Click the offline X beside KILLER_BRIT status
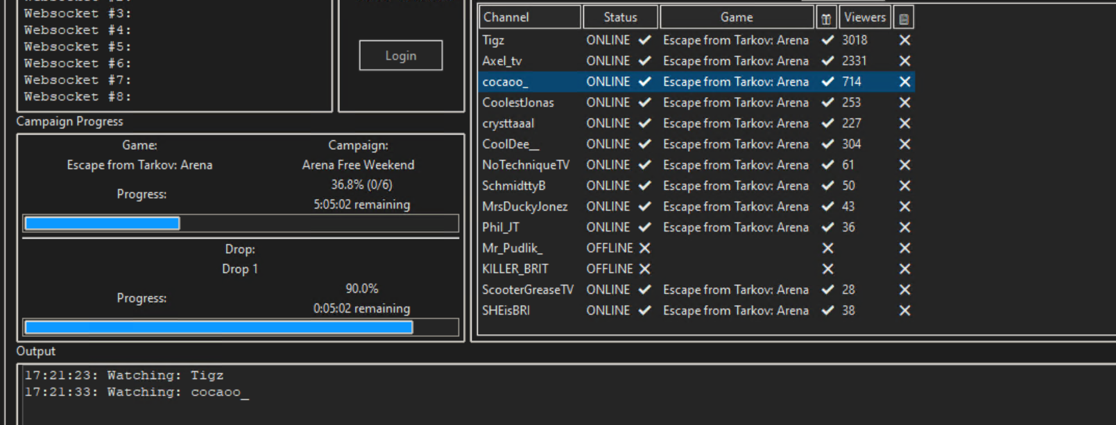 point(645,269)
